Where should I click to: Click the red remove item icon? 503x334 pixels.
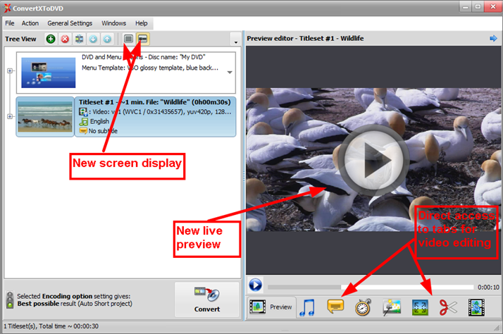(x=65, y=39)
